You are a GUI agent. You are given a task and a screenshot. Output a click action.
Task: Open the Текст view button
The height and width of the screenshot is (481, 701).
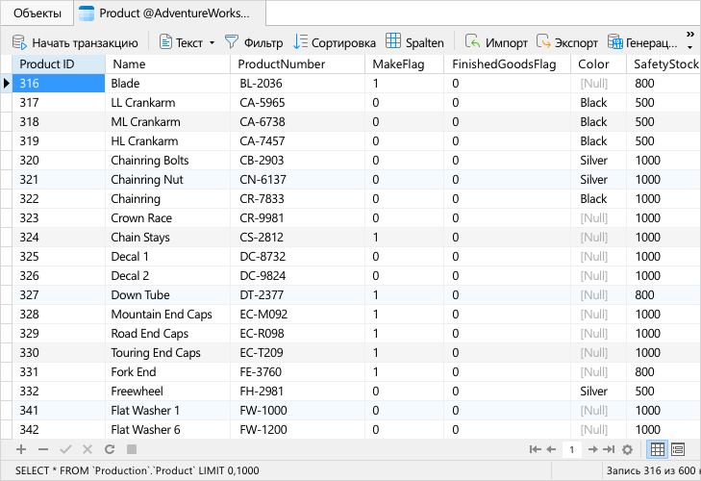[x=181, y=42]
